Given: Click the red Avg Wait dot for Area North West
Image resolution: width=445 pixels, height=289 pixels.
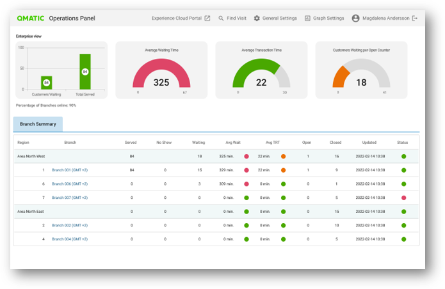Looking at the screenshot, I should click(247, 157).
